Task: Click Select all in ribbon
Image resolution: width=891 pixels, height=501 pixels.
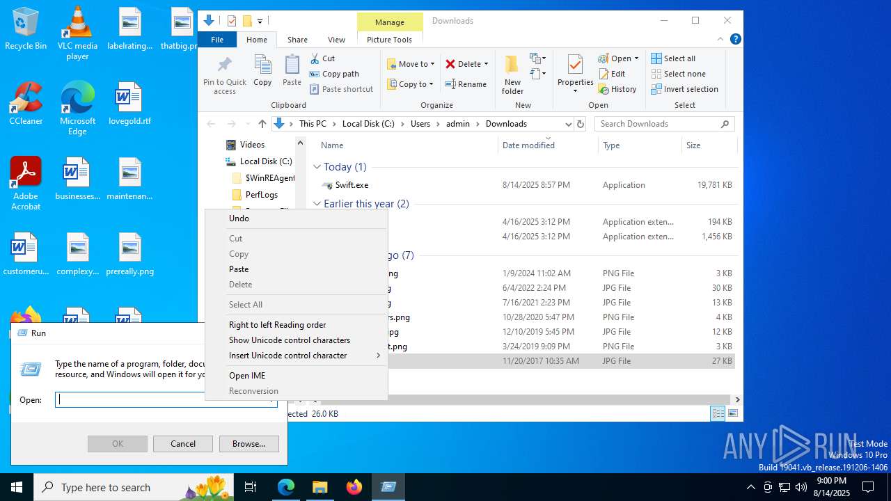Action: [x=673, y=58]
